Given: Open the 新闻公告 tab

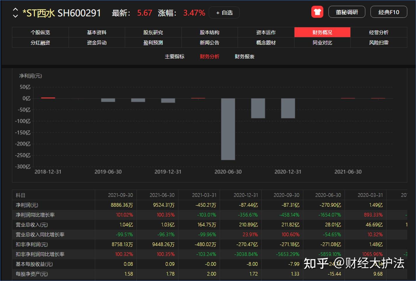Looking at the screenshot, I should click(x=209, y=43).
